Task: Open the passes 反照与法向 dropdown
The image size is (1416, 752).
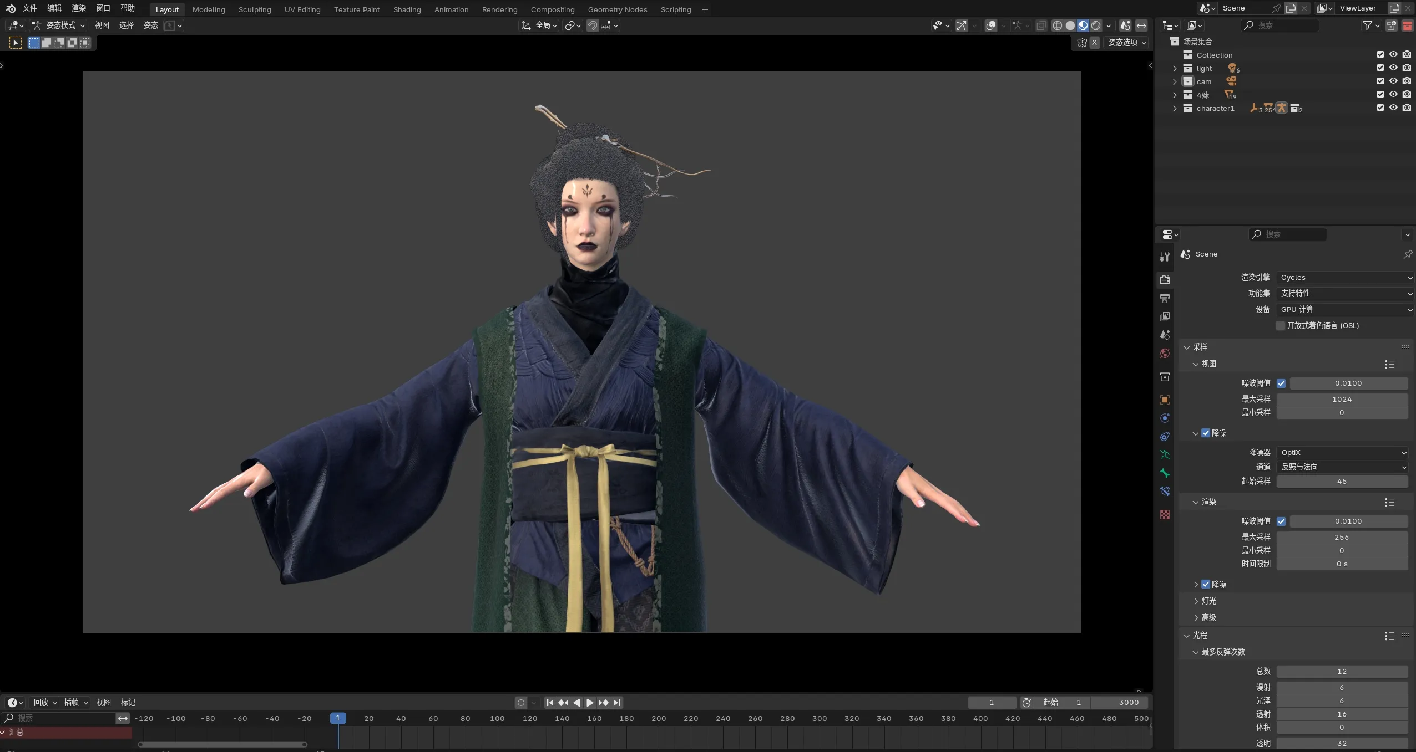Action: click(x=1342, y=467)
